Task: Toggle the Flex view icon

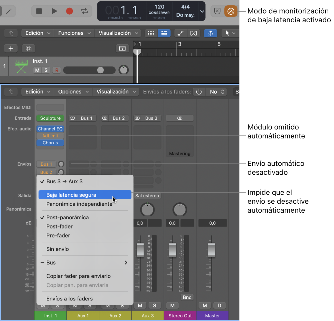Action: [x=194, y=33]
